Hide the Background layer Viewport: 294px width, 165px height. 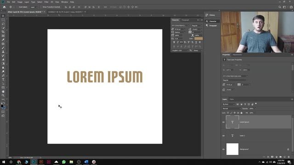tap(224, 149)
